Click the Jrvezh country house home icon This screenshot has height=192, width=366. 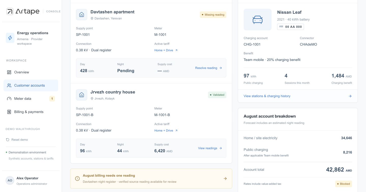click(x=82, y=95)
